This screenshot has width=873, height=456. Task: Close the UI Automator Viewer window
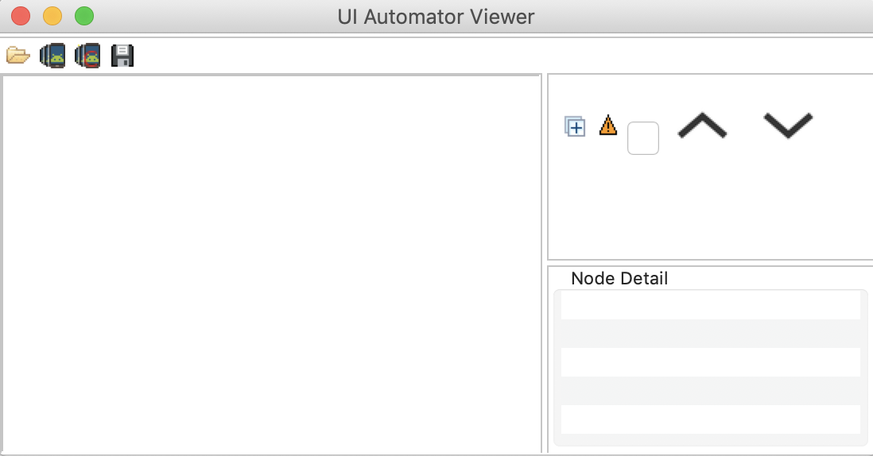click(x=21, y=16)
